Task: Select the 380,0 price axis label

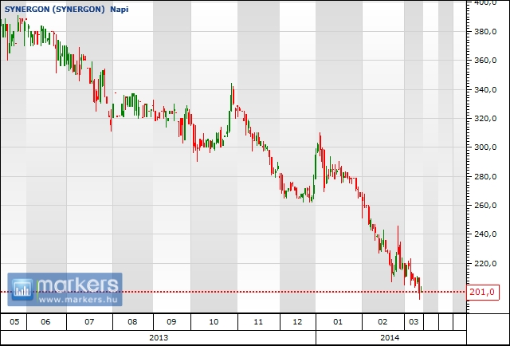Action: click(x=485, y=32)
